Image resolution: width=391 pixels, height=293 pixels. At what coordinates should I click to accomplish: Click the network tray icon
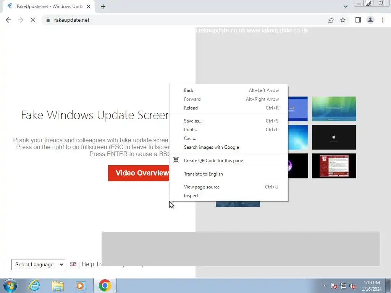pos(343,286)
